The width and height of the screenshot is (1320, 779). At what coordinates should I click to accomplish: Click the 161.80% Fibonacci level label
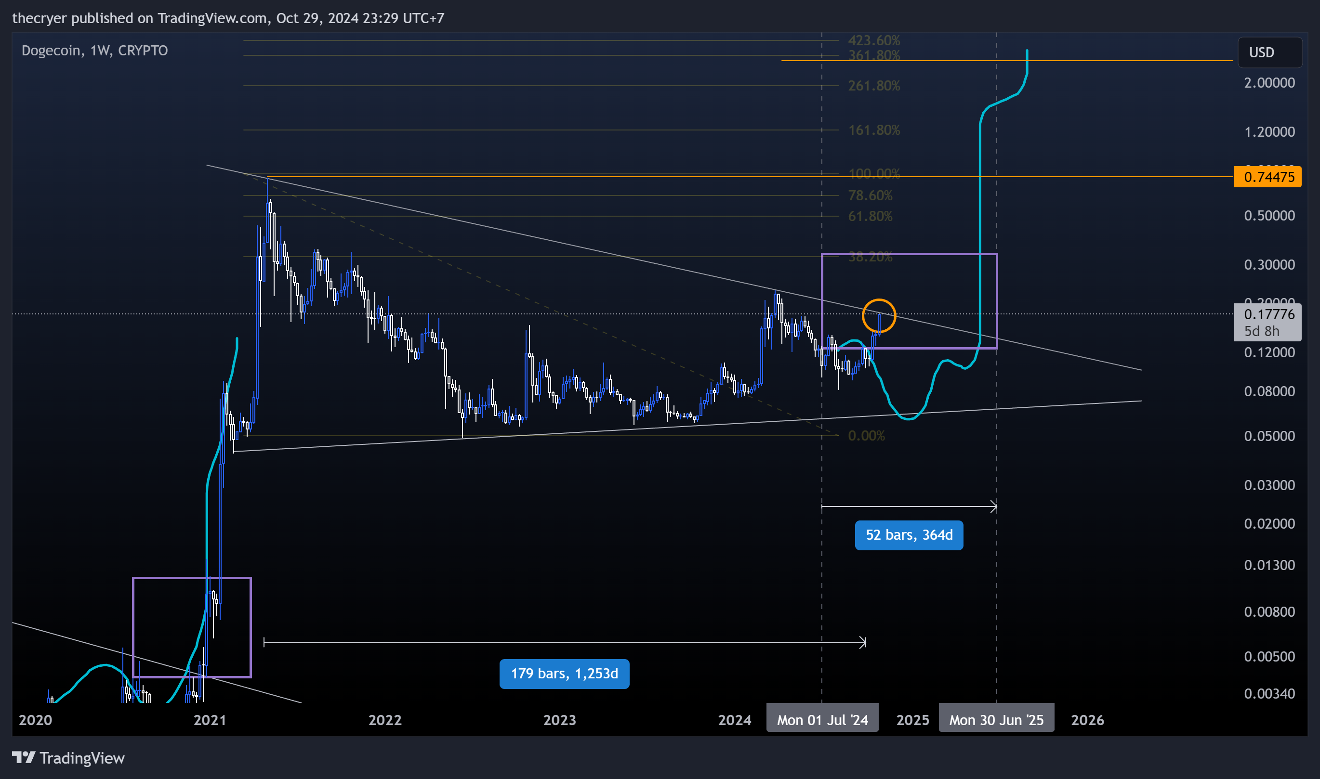point(873,130)
